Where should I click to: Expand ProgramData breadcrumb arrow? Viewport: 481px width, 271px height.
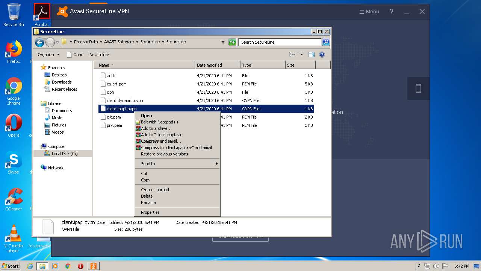100,42
